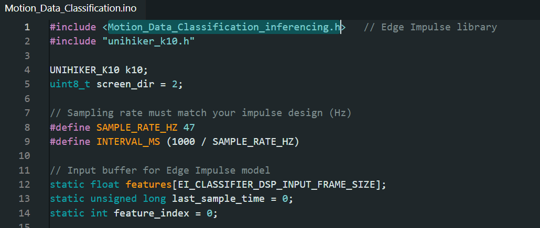Viewport: 540px width, 228px height.
Task: Click "unsigned long" keywords on line 13
Action: (x=128, y=199)
